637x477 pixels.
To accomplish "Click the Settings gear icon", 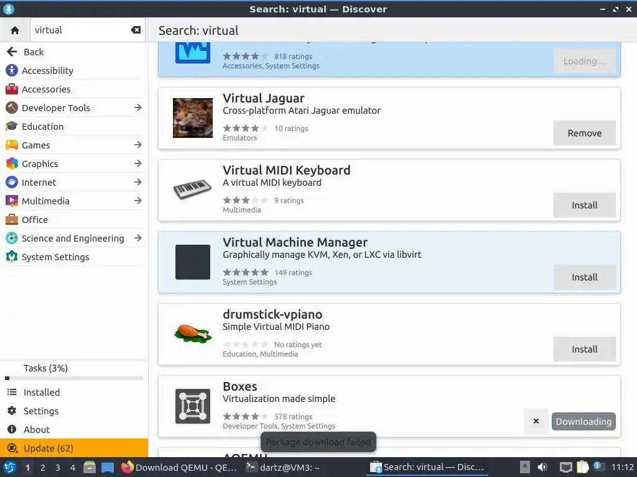I will point(12,411).
